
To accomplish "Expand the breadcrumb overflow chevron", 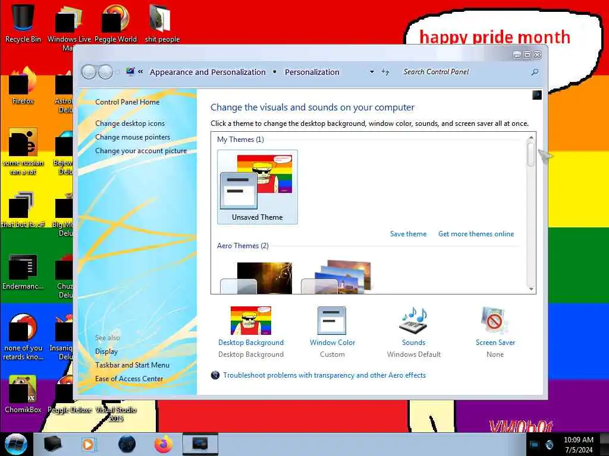I will (x=140, y=72).
